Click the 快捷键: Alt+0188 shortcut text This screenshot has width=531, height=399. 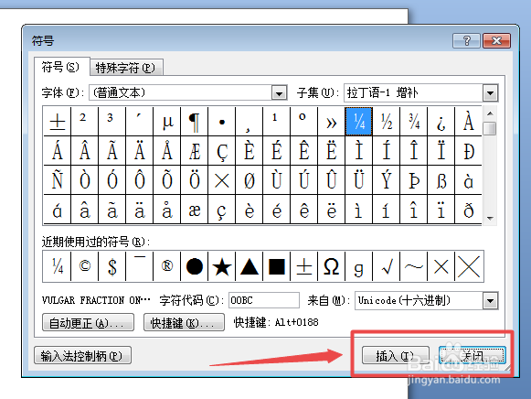pos(276,322)
